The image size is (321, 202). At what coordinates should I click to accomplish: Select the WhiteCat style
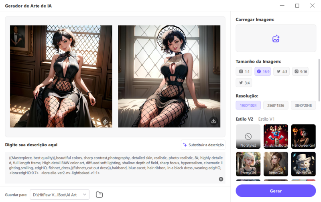pos(303,164)
